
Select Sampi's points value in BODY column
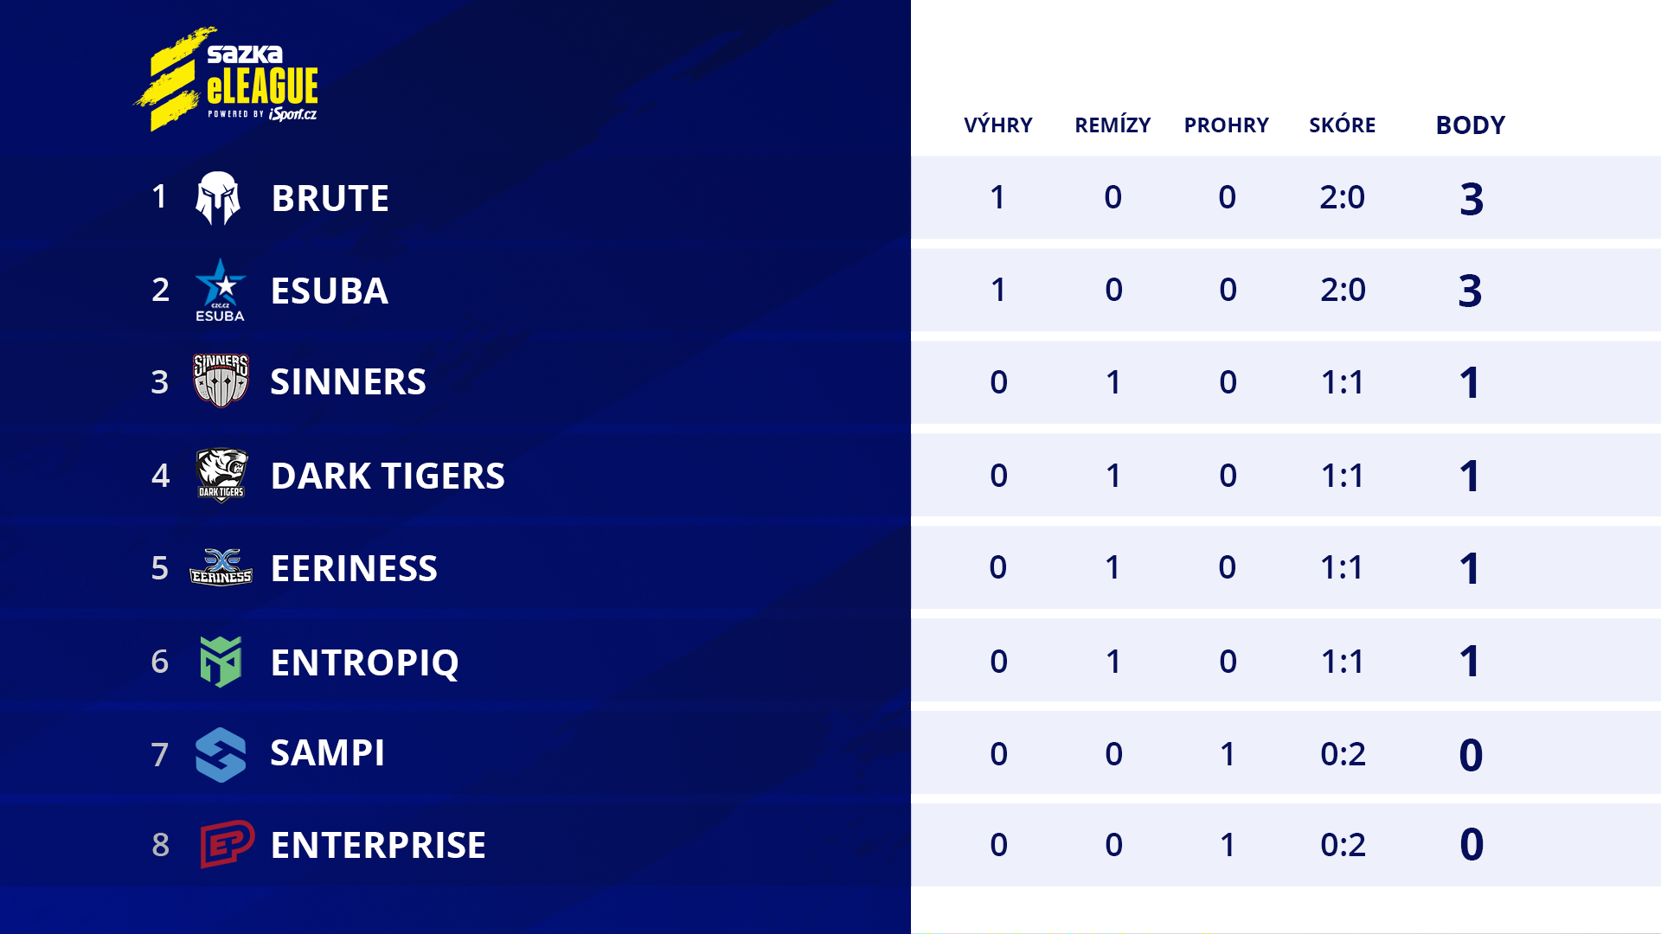click(1471, 755)
